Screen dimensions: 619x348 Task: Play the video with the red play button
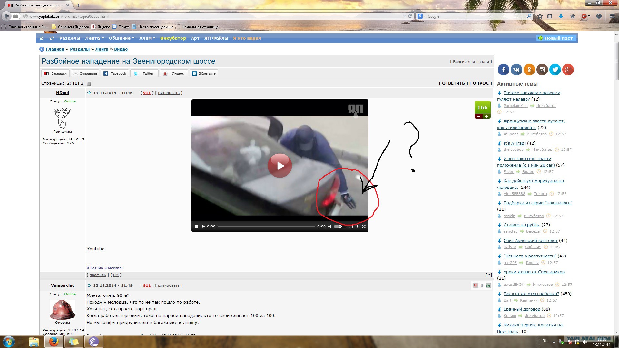[x=280, y=166]
